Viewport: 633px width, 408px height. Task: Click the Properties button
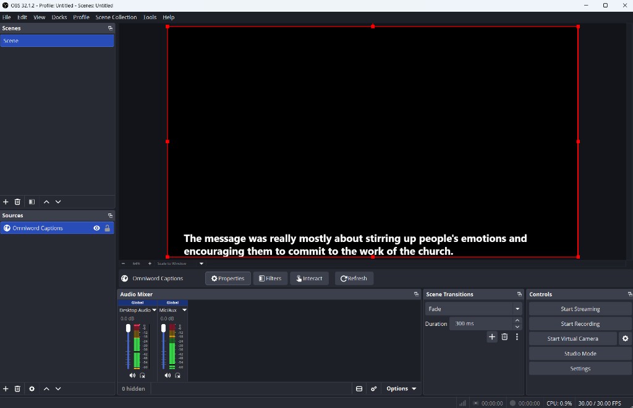tap(227, 278)
